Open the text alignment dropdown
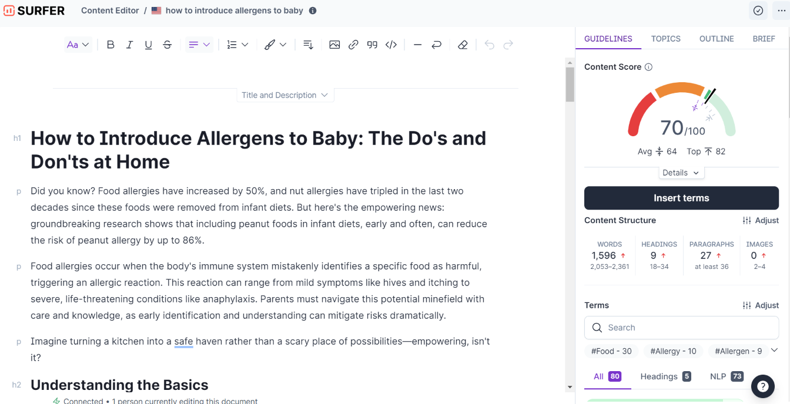This screenshot has height=404, width=790. [x=199, y=45]
